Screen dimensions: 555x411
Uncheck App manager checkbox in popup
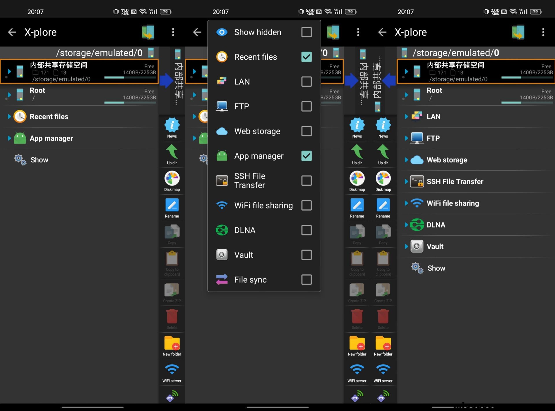pos(306,156)
